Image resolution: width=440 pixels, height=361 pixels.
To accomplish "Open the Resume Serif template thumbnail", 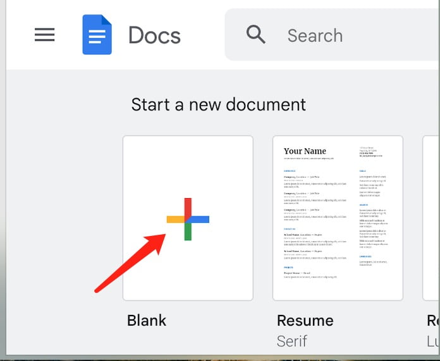I will click(338, 218).
